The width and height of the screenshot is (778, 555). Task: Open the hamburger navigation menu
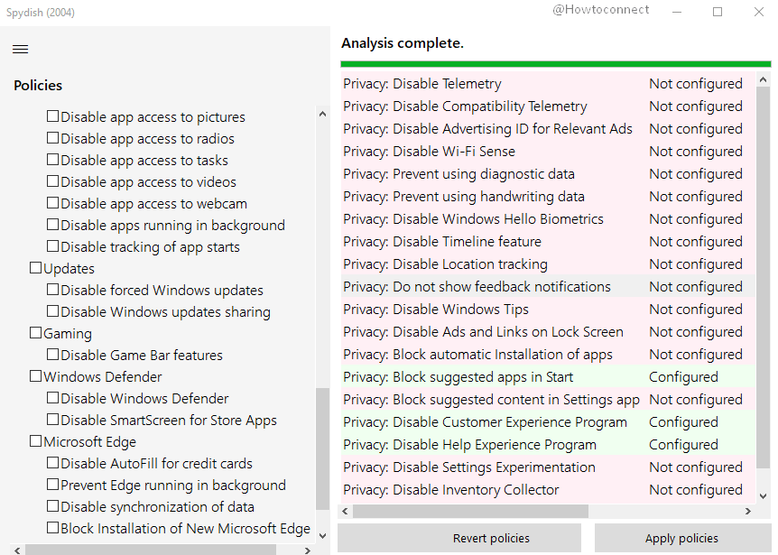(20, 49)
